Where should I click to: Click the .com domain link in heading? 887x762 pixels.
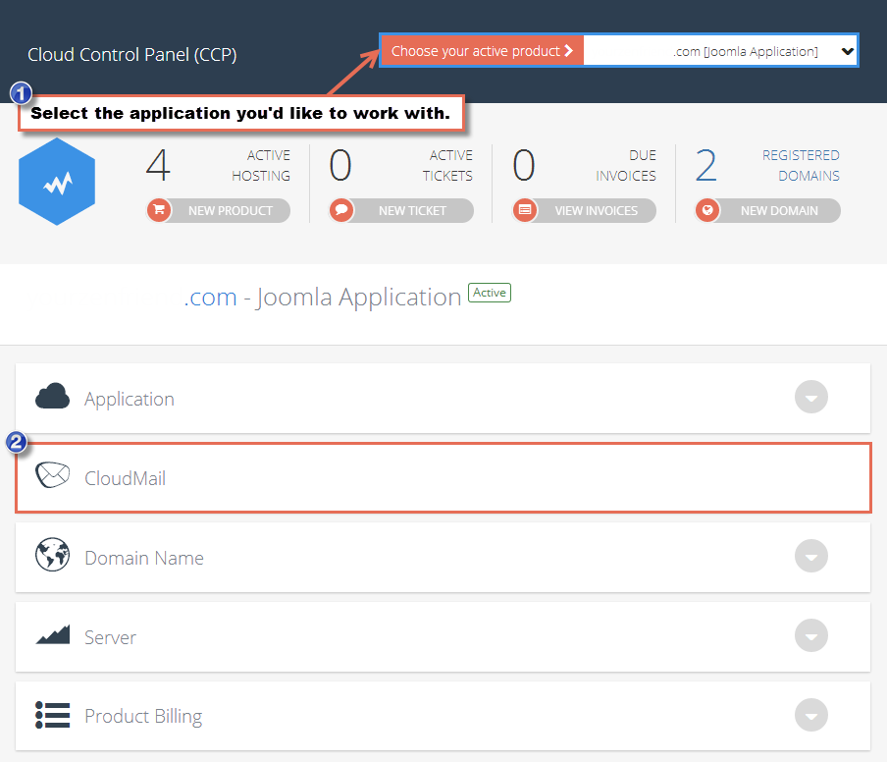[210, 298]
